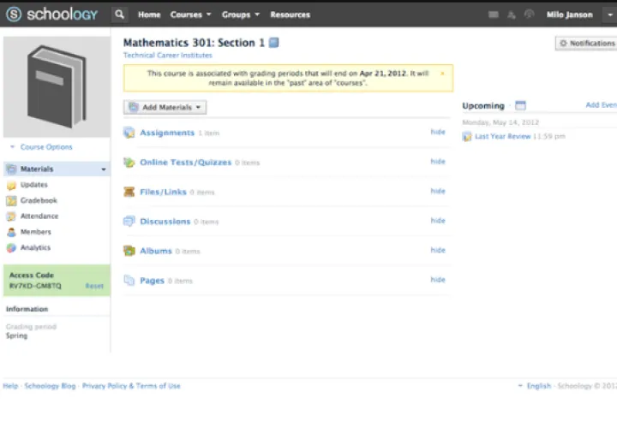Image resolution: width=617 pixels, height=433 pixels.
Task: Open the messages envelope icon
Action: coord(494,15)
